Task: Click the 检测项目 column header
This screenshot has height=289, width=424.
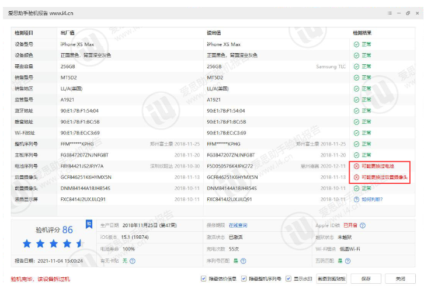Action: [24, 33]
